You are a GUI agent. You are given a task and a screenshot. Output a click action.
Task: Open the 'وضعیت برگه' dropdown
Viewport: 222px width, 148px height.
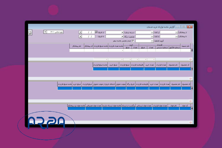point(122,36)
